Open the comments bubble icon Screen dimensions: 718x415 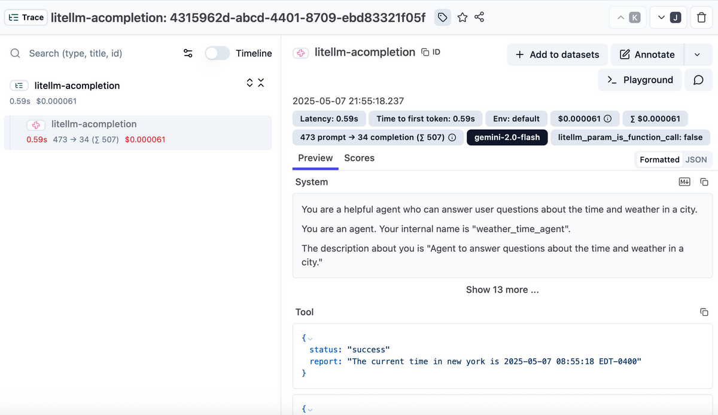(x=698, y=80)
